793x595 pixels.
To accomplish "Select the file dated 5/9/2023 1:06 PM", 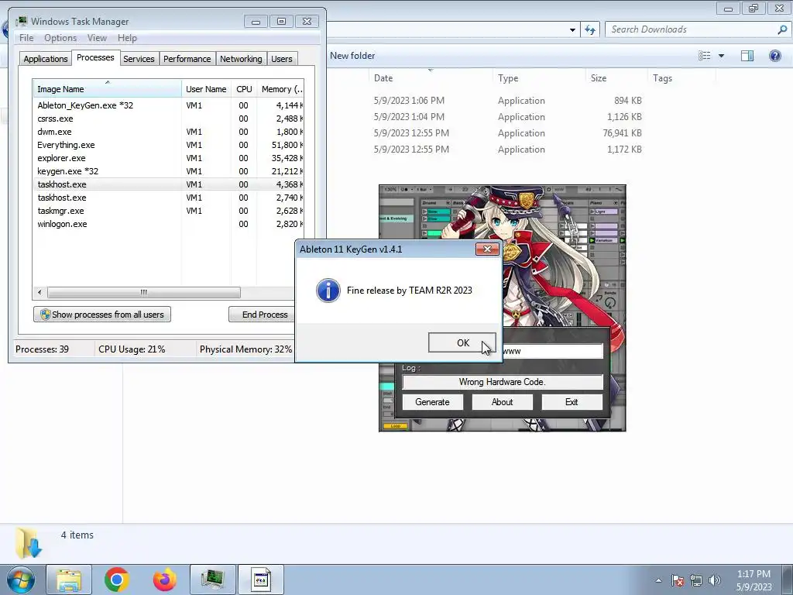I will [x=409, y=100].
